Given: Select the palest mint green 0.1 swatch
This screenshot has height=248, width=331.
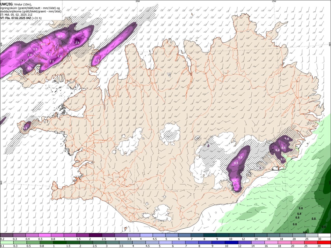Looking at the screenshot, I should pyautogui.click(x=6, y=243).
